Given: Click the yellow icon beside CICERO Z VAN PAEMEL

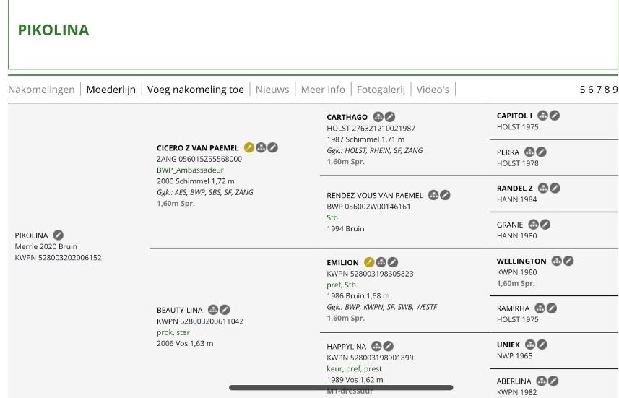Looking at the screenshot, I should (x=249, y=147).
